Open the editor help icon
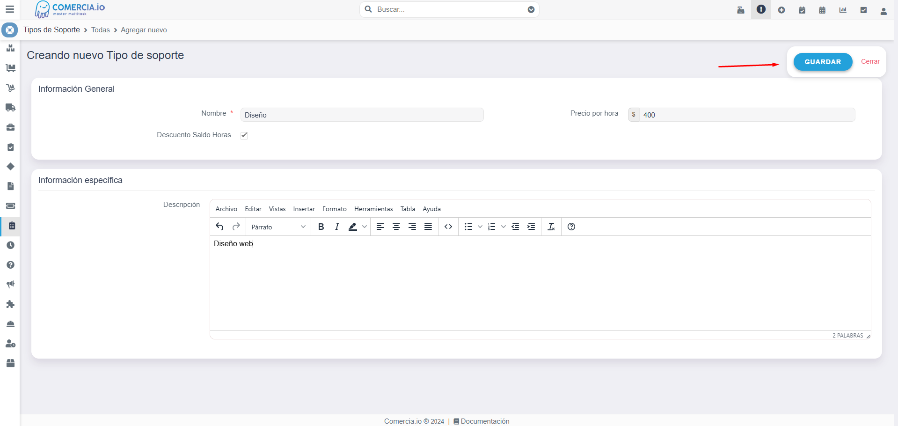Viewport: 898px width, 426px height. tap(571, 227)
